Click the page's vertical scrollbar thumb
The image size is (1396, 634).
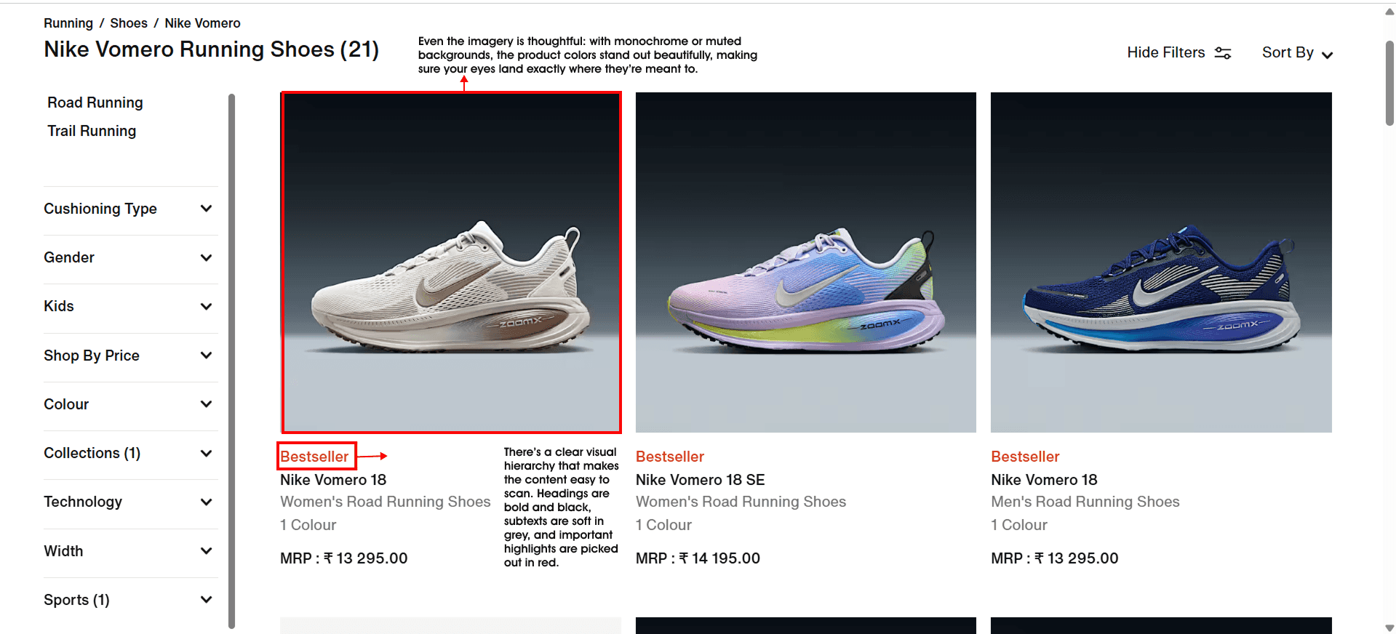pos(1389,84)
